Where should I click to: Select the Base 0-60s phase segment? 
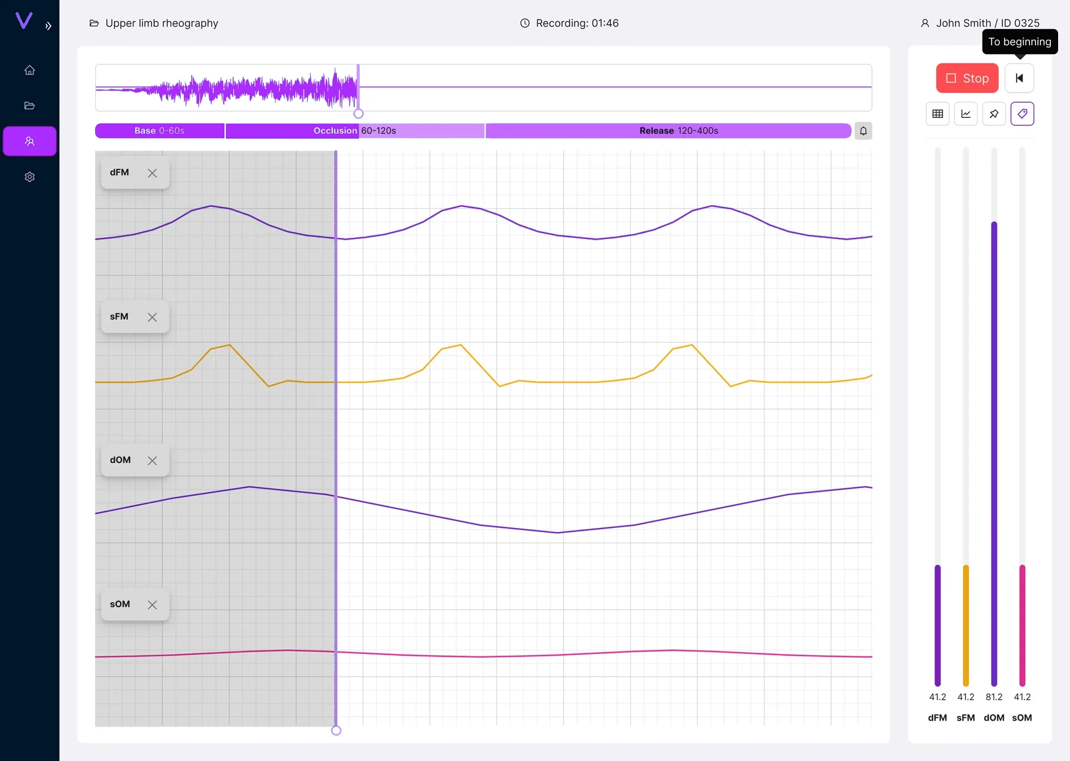[159, 131]
